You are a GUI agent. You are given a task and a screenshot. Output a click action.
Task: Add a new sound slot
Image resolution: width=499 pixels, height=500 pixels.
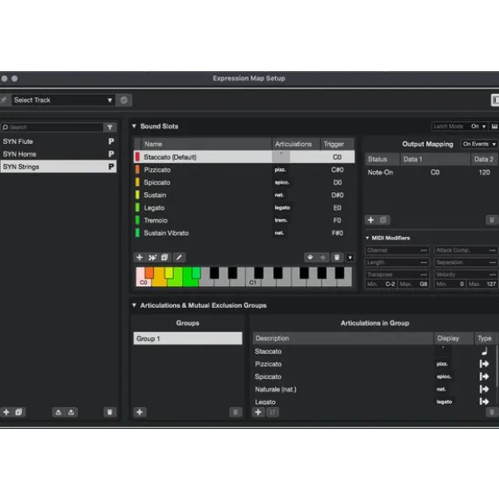point(140,257)
